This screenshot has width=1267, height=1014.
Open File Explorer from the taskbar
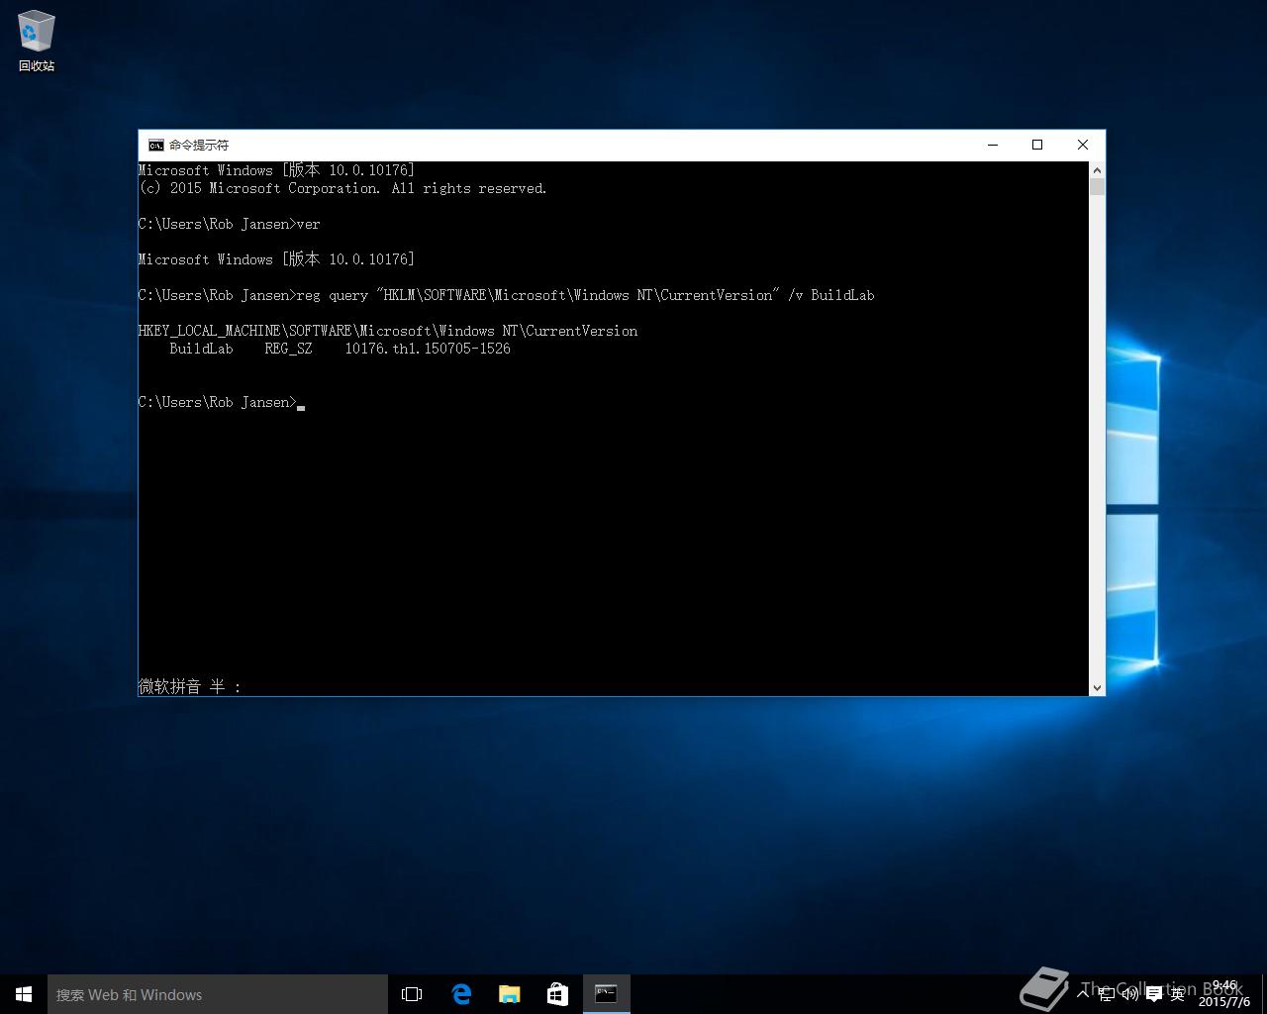tap(510, 994)
